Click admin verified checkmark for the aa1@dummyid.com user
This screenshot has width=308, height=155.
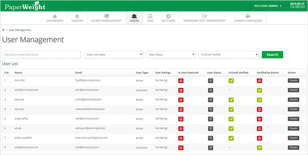pyautogui.click(x=259, y=90)
